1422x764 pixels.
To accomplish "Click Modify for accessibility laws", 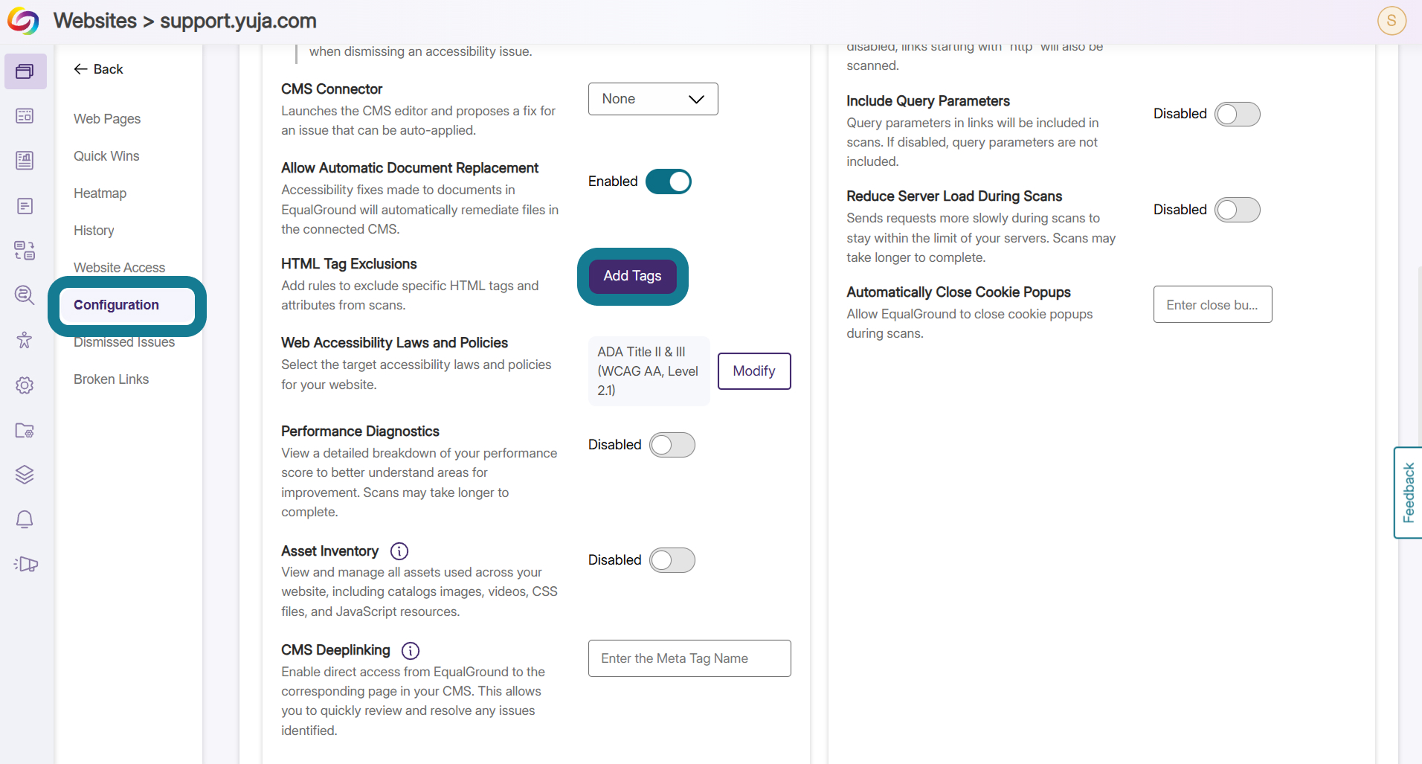I will 754,371.
